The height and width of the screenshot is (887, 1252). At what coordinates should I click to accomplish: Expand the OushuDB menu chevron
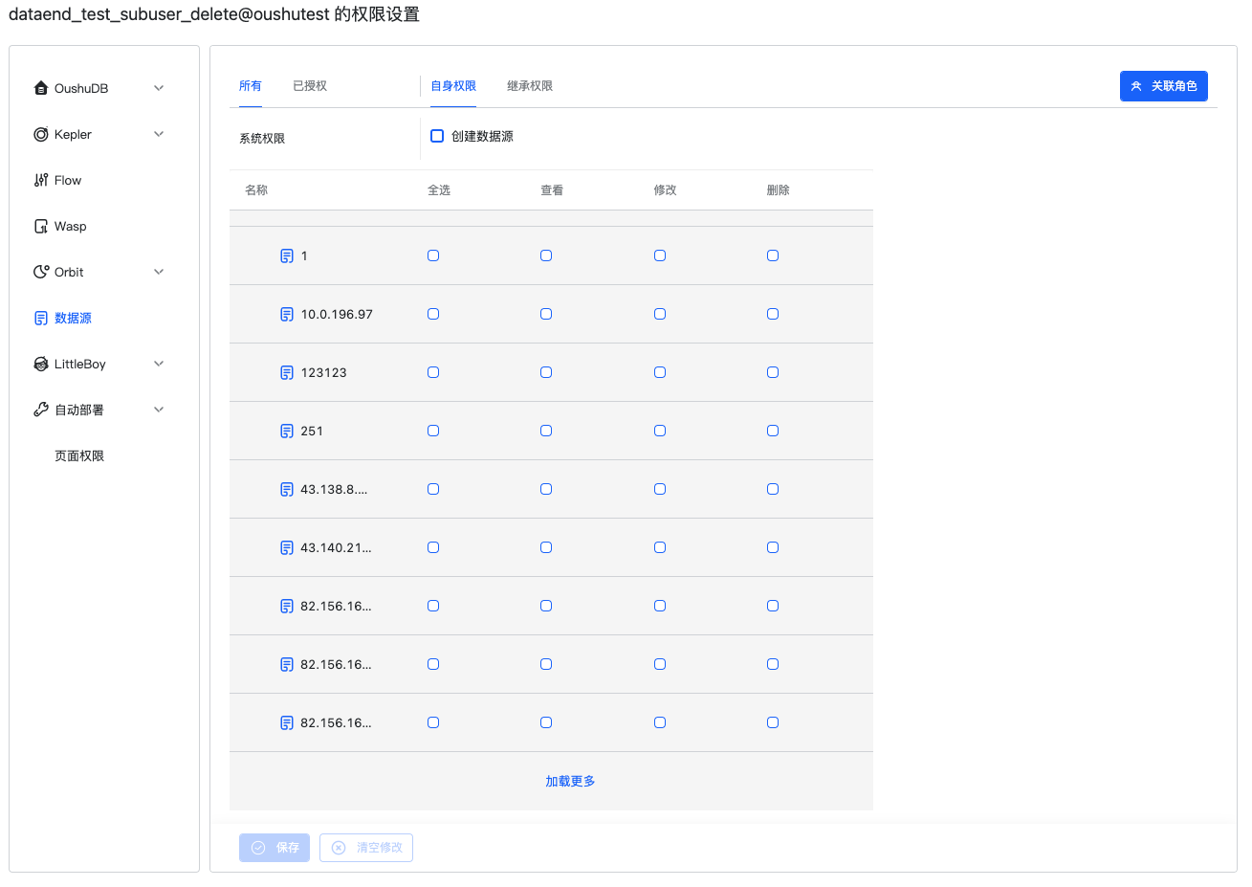[159, 87]
